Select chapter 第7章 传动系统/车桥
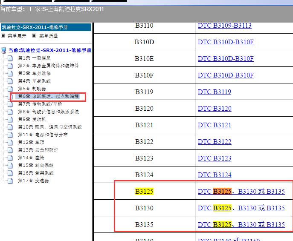Screen dimensions: 293x241 tap(40, 104)
